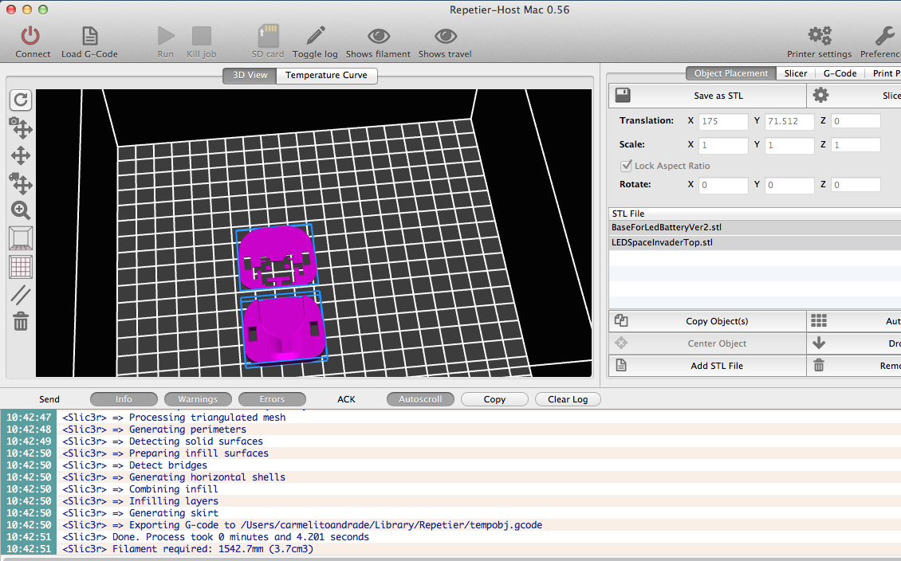Select the plain four-arrow move tool

pyautogui.click(x=21, y=155)
